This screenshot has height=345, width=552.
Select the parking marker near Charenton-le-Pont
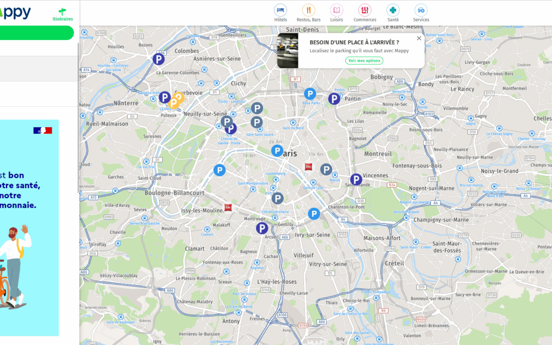pos(314,214)
